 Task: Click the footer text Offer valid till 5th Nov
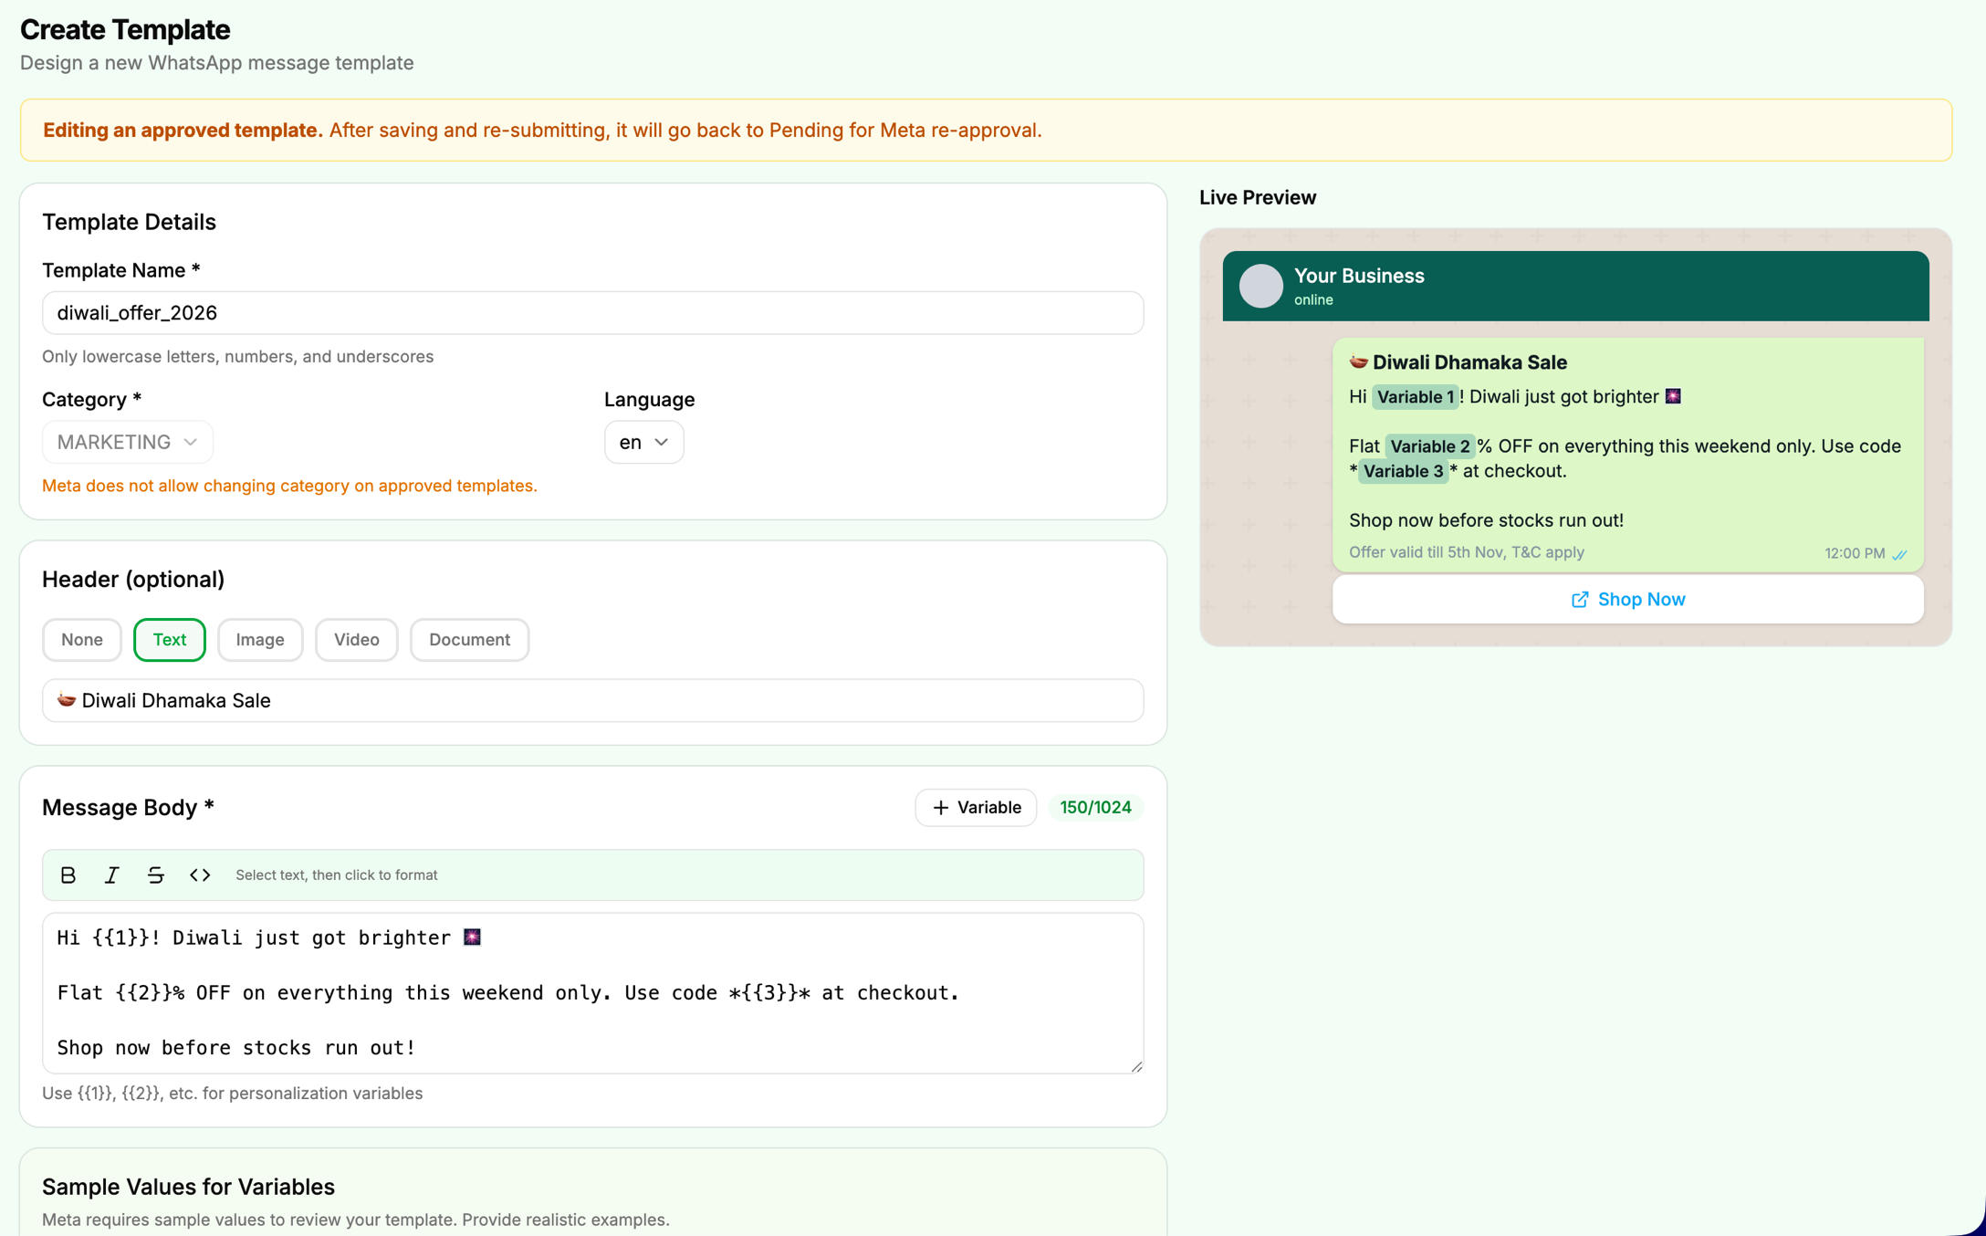(x=1466, y=552)
